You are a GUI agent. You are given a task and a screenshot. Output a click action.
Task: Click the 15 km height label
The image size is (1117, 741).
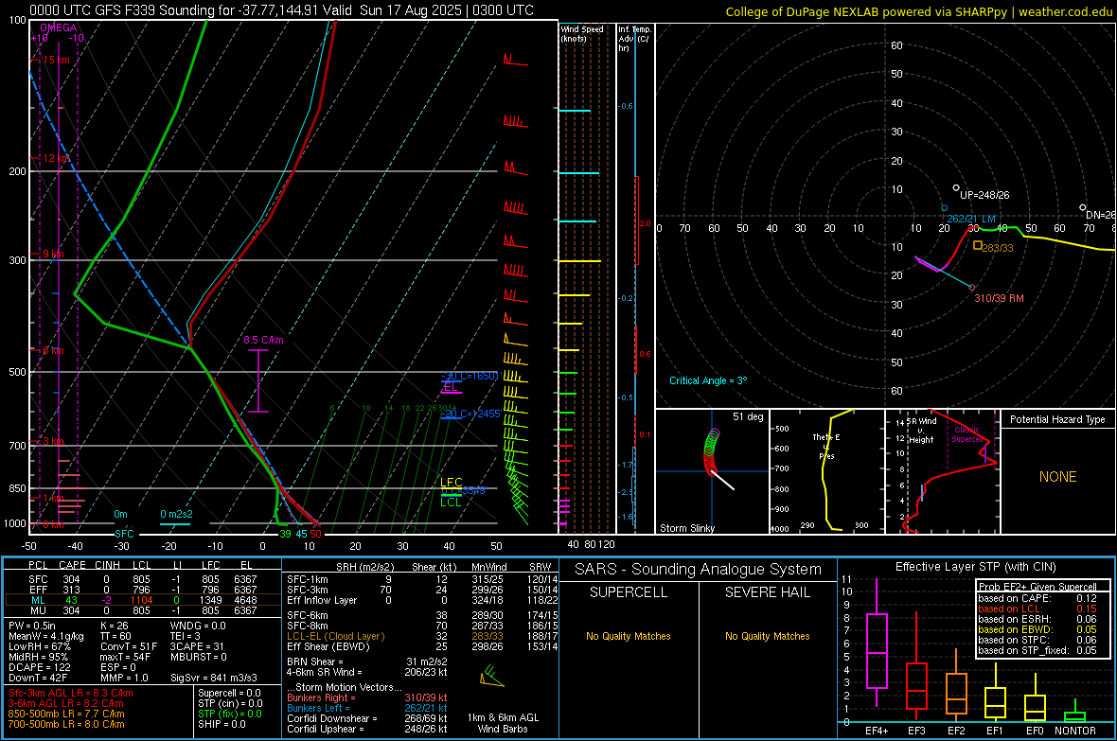point(56,60)
